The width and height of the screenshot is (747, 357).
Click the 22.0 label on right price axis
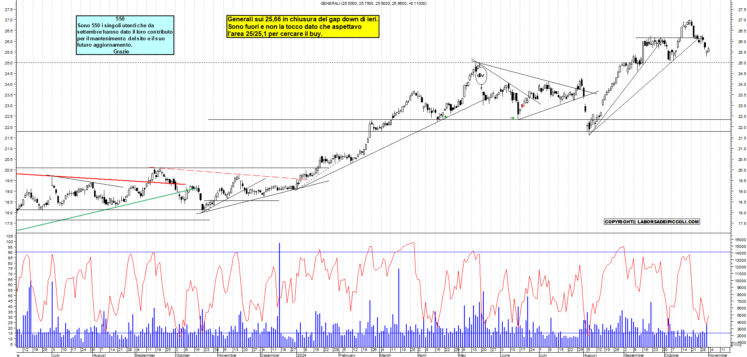pyautogui.click(x=742, y=127)
